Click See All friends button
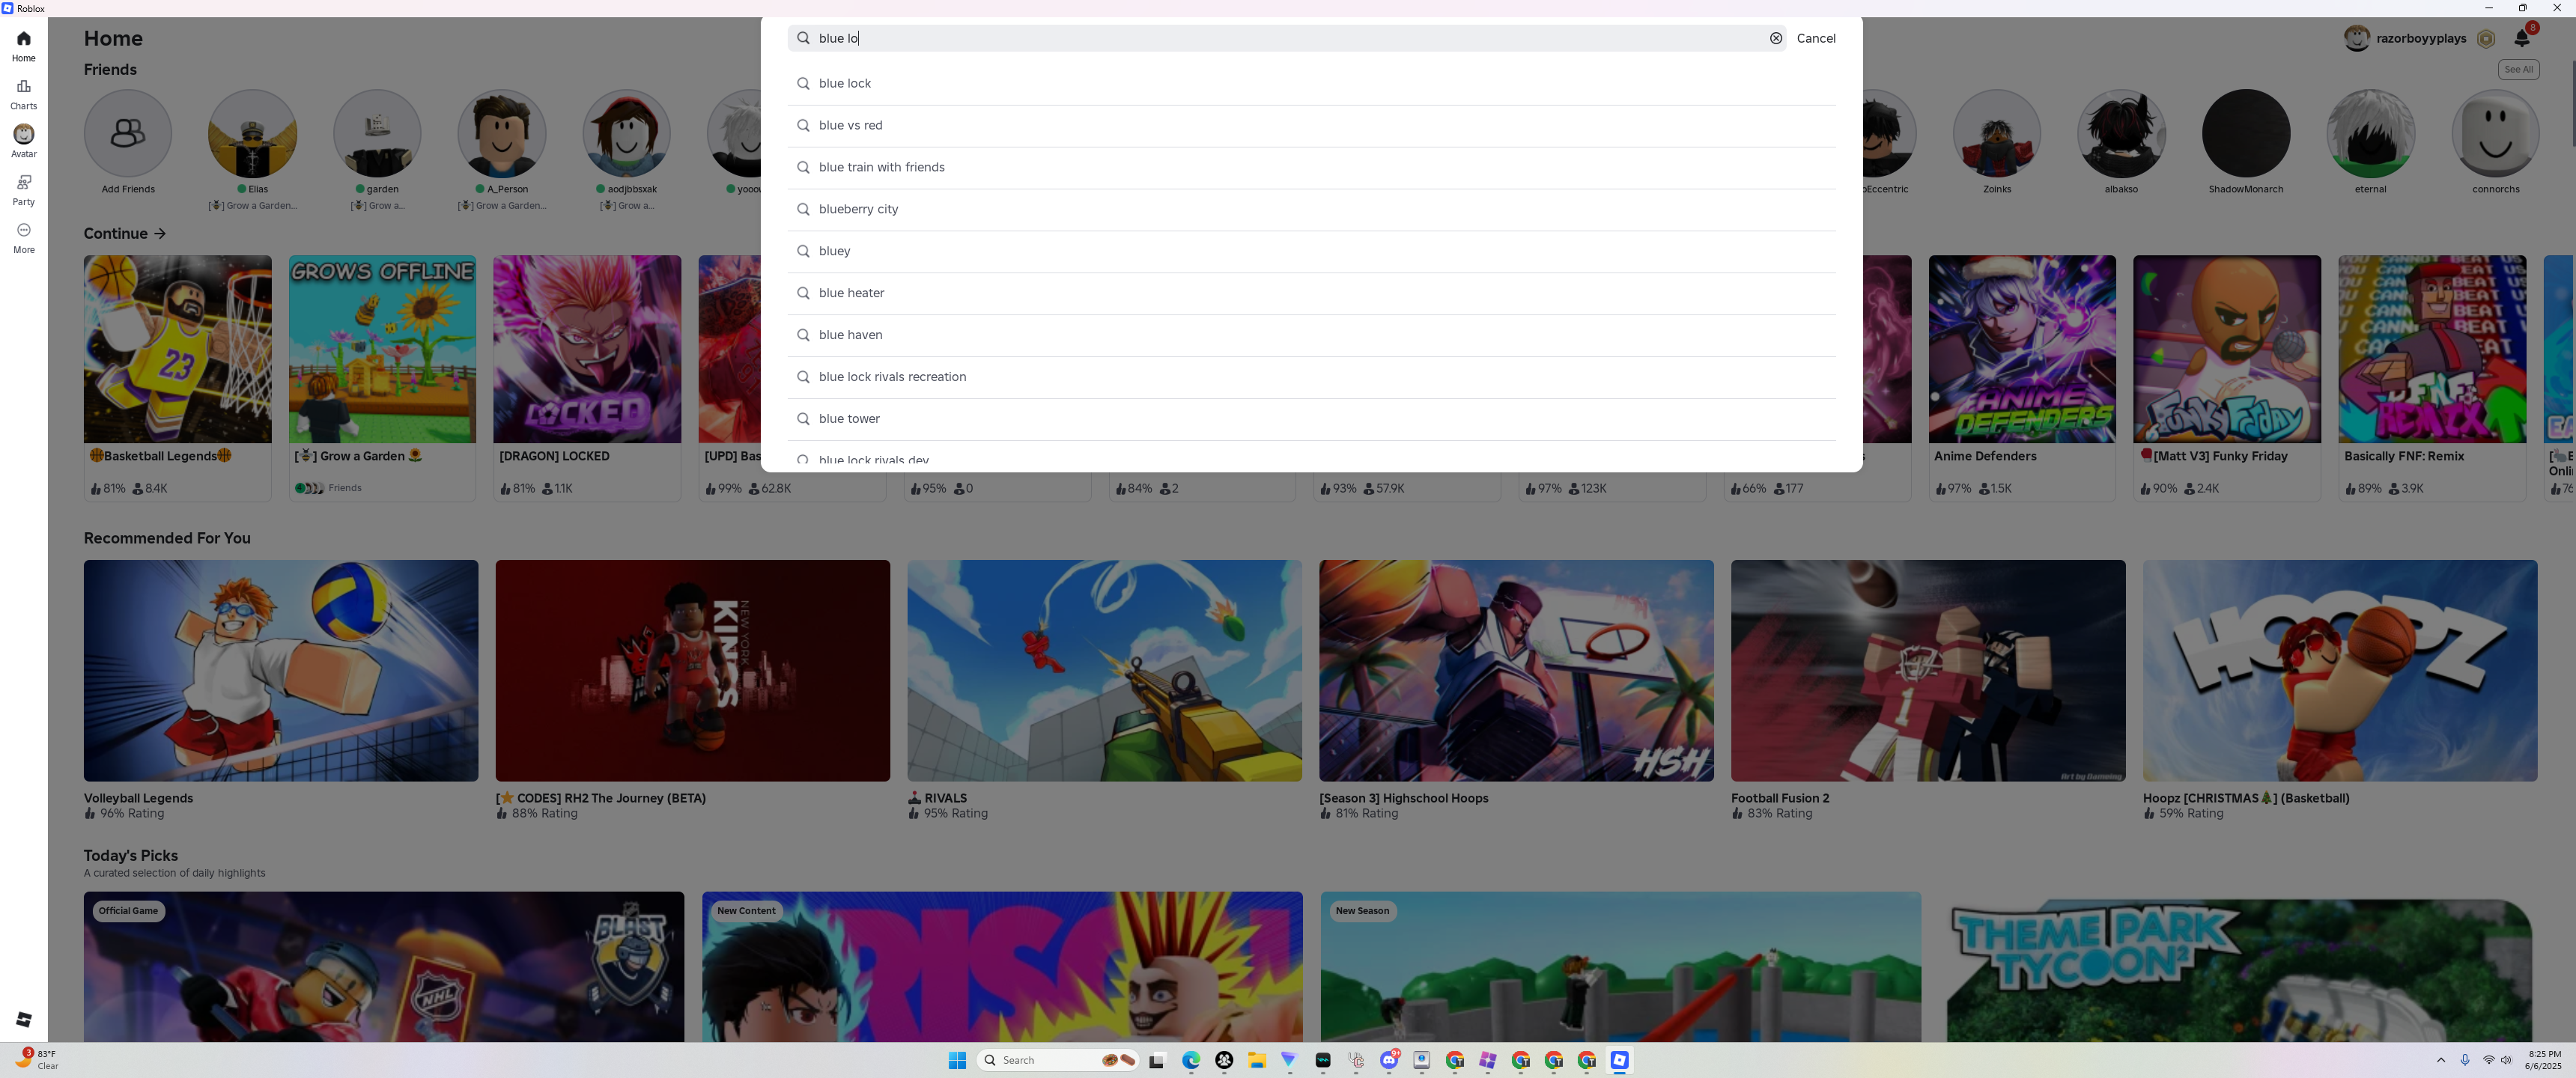This screenshot has width=2576, height=1078. pyautogui.click(x=2518, y=69)
